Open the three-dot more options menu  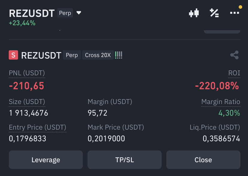pyautogui.click(x=235, y=13)
